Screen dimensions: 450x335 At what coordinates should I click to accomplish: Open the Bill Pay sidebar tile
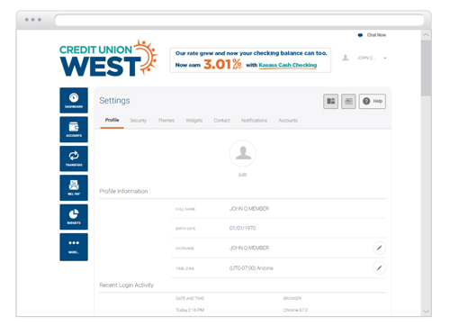[74, 187]
